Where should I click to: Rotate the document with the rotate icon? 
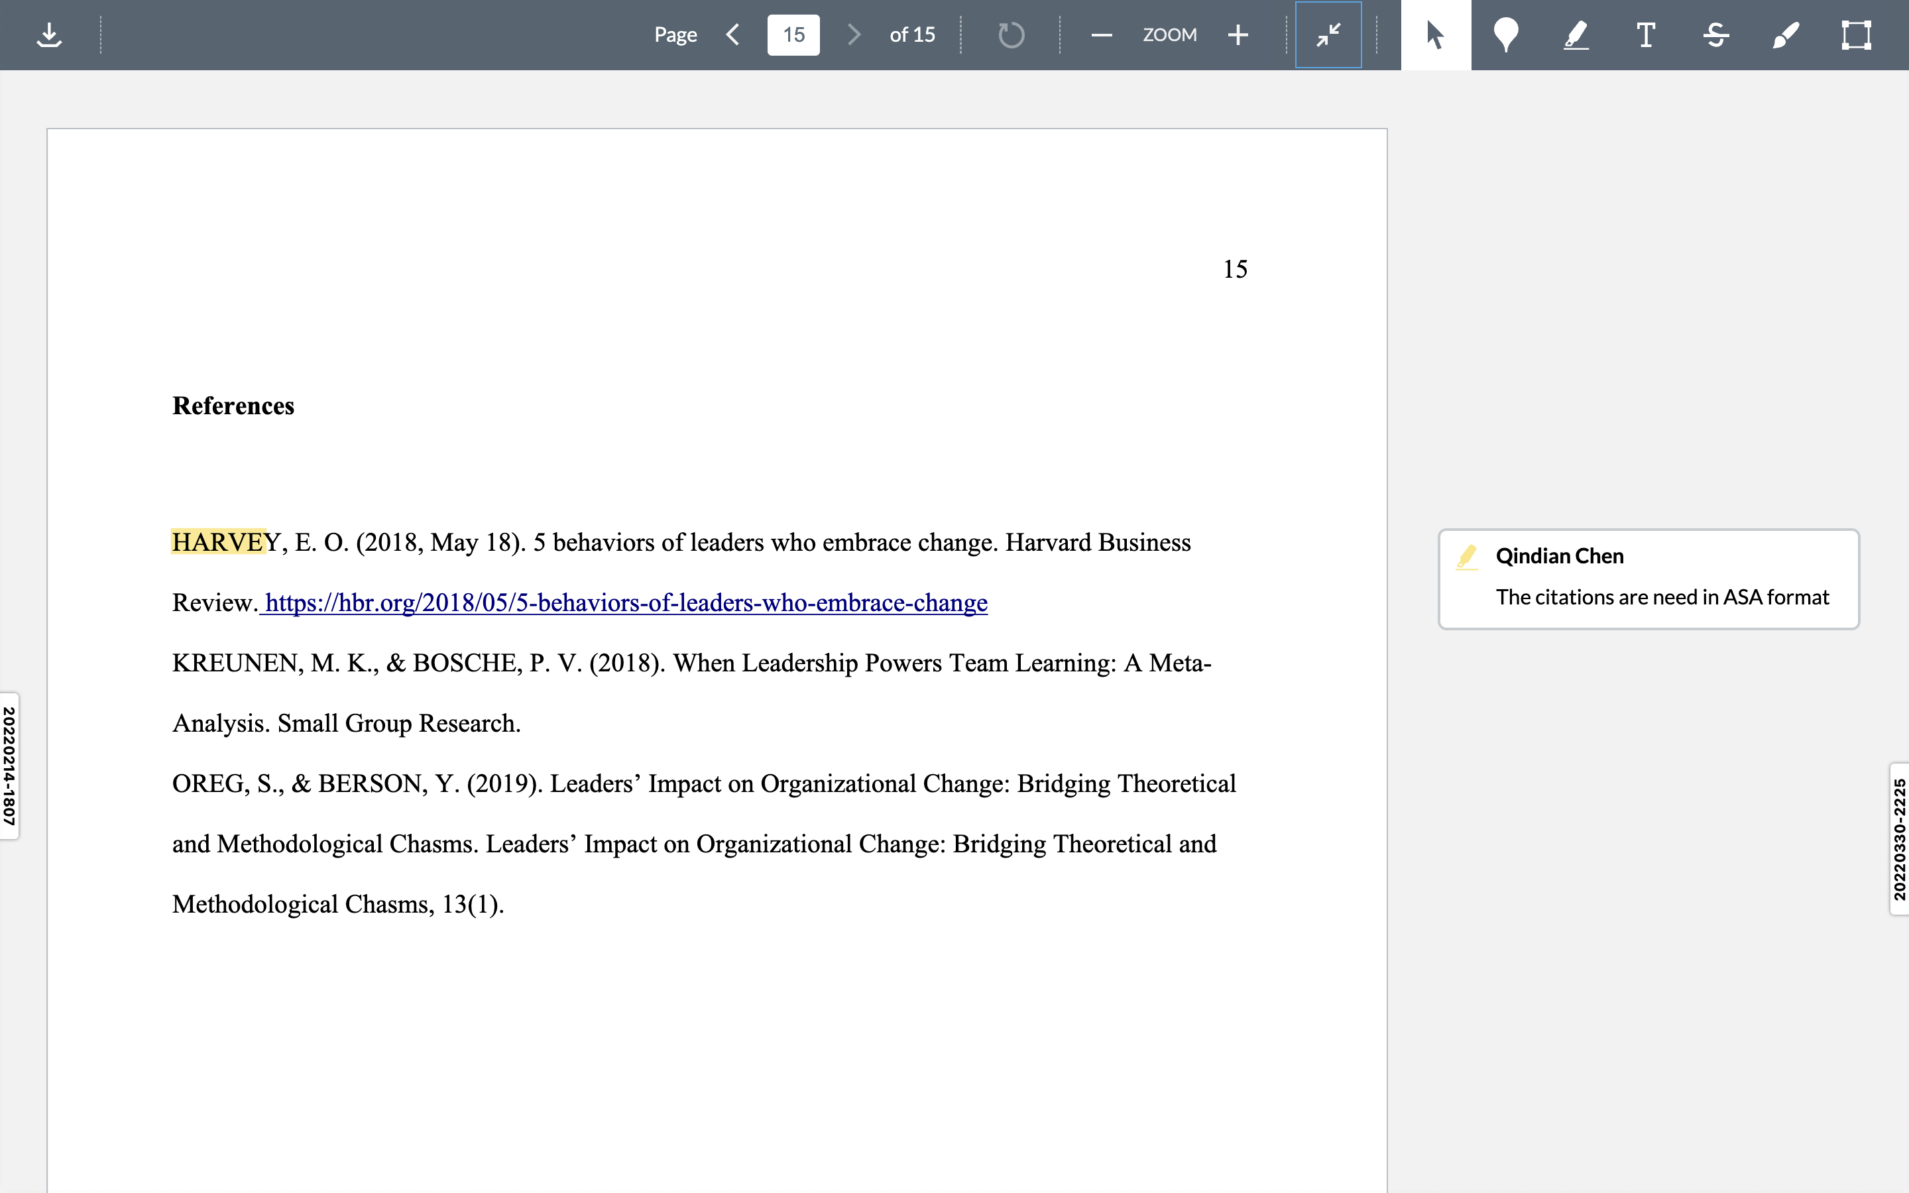coord(1010,34)
